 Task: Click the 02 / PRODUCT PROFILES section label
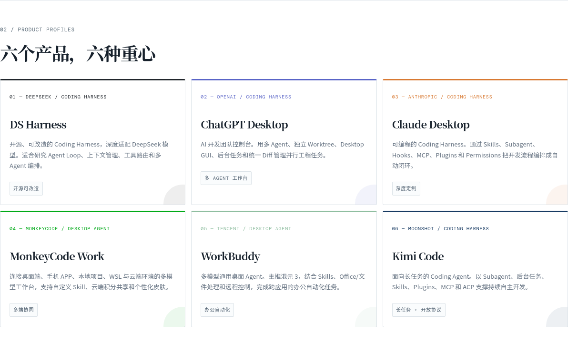click(37, 29)
